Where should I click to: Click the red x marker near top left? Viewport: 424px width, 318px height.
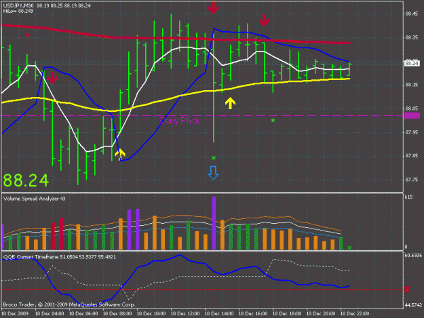pos(27,35)
